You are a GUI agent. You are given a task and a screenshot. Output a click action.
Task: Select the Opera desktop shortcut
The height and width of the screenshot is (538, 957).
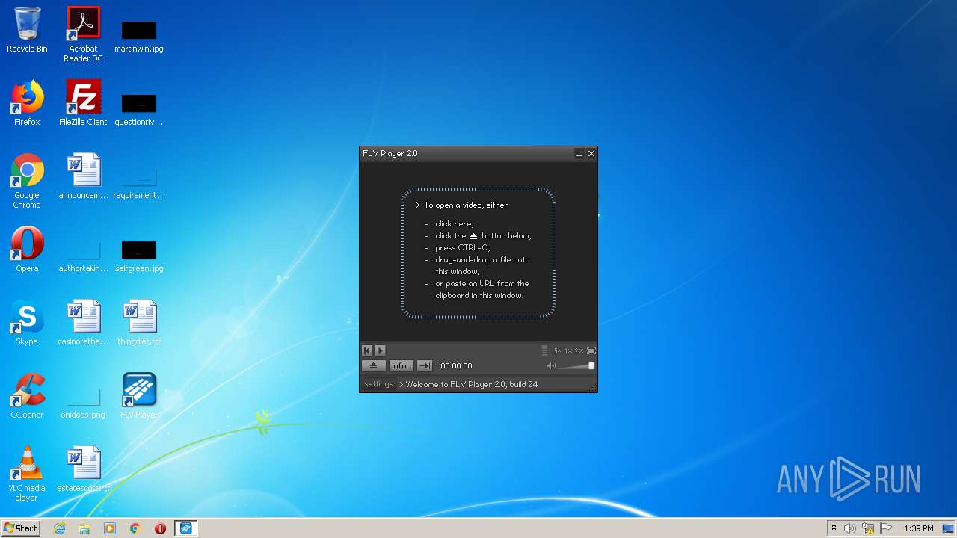click(27, 250)
